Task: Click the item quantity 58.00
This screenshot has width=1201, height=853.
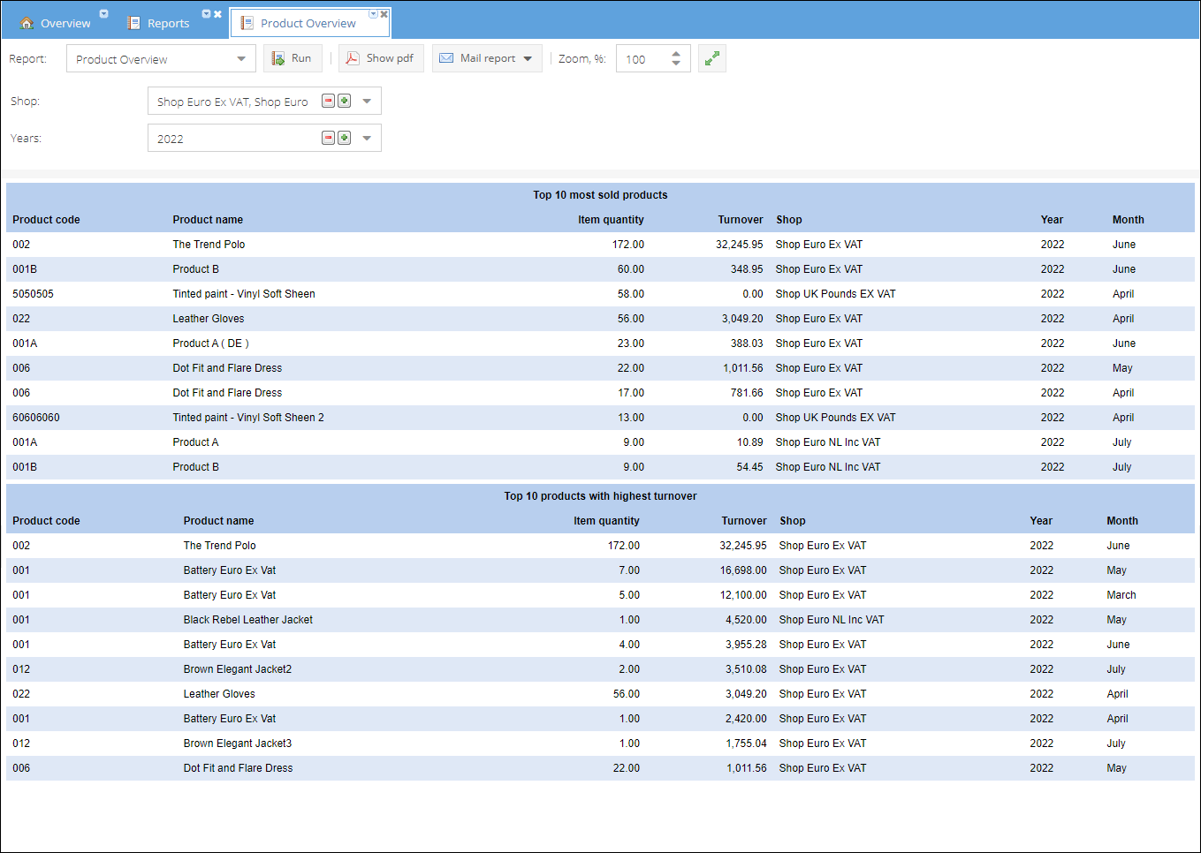Action: pos(631,294)
